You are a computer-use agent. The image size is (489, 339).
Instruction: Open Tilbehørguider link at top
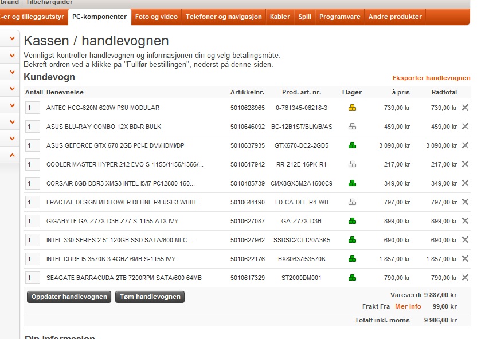[x=49, y=2]
